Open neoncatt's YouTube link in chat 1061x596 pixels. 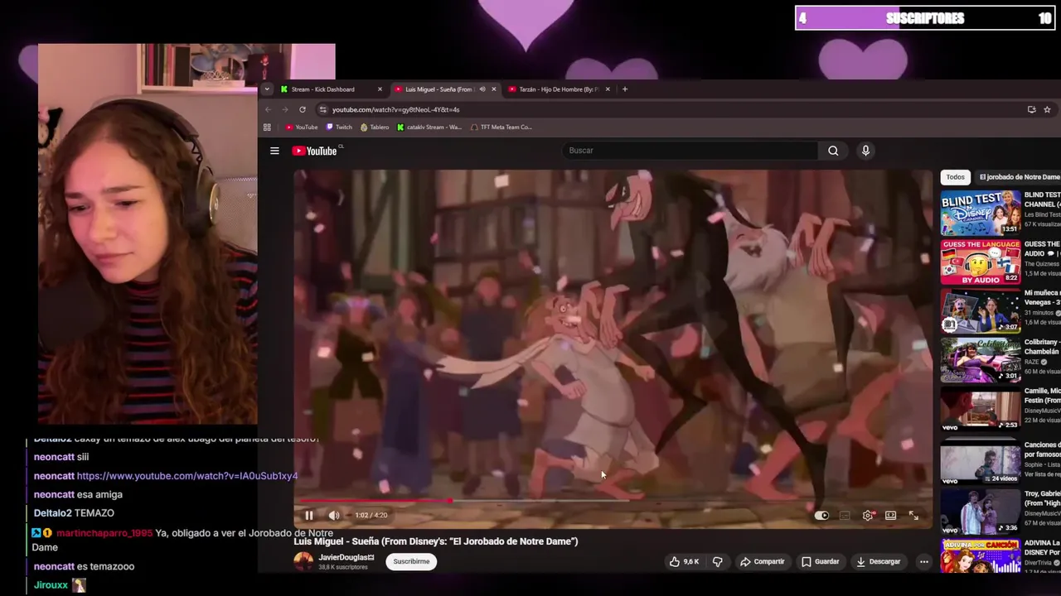point(187,476)
